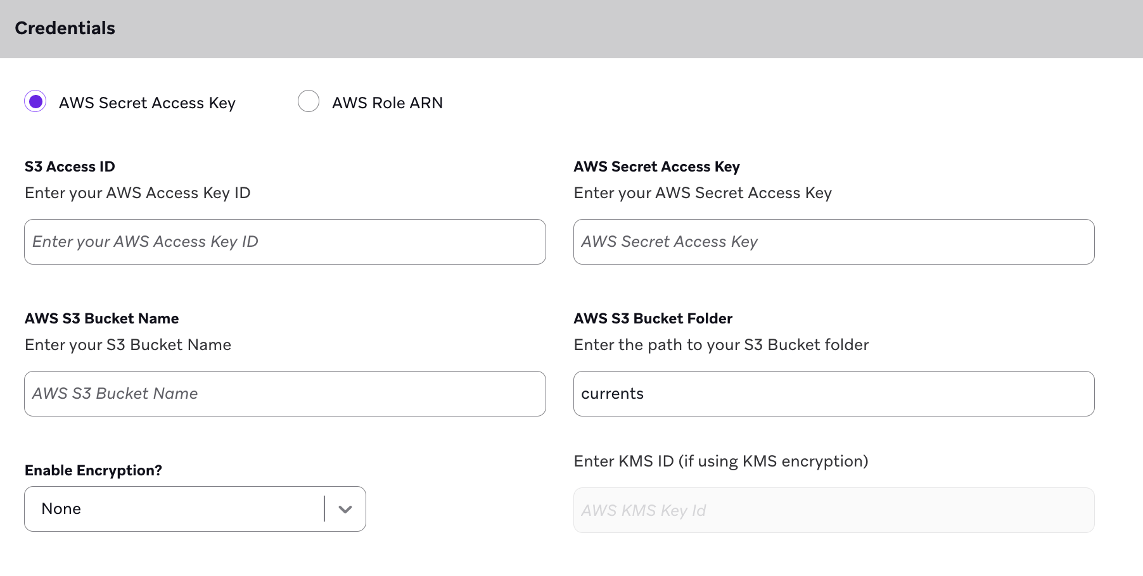Click the Bucket Folder field containing 'currents'

833,394
